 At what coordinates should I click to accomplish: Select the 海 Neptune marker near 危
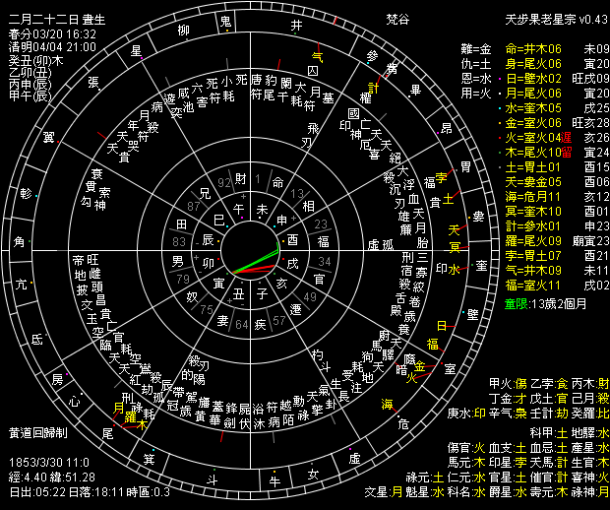pos(388,403)
